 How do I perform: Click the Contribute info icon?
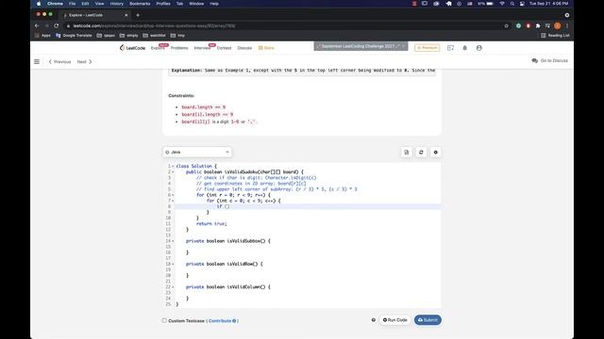[x=234, y=321]
